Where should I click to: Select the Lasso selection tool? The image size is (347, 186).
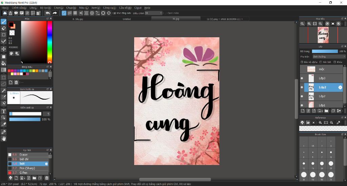(x=3, y=84)
